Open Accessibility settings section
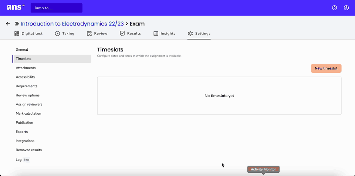355x176 pixels. [x=26, y=77]
